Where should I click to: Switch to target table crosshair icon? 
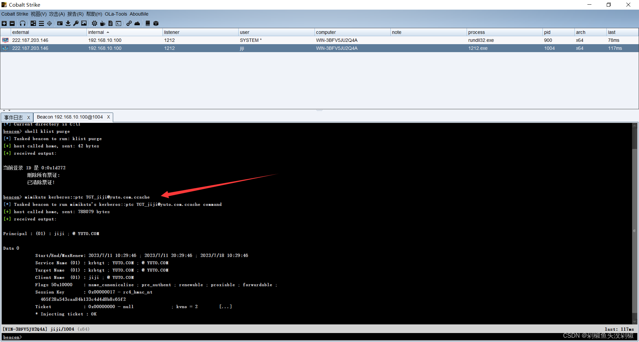[49, 23]
